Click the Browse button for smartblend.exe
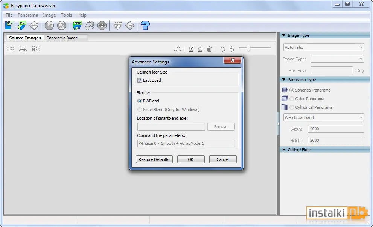 coord(221,127)
